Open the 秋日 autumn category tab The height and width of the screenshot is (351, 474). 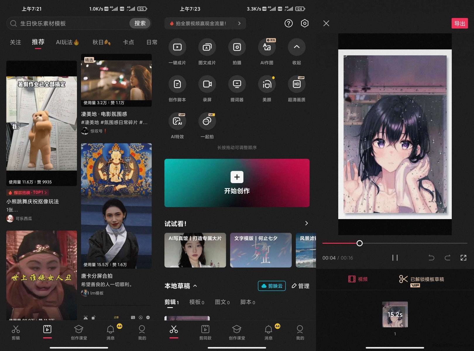(101, 42)
